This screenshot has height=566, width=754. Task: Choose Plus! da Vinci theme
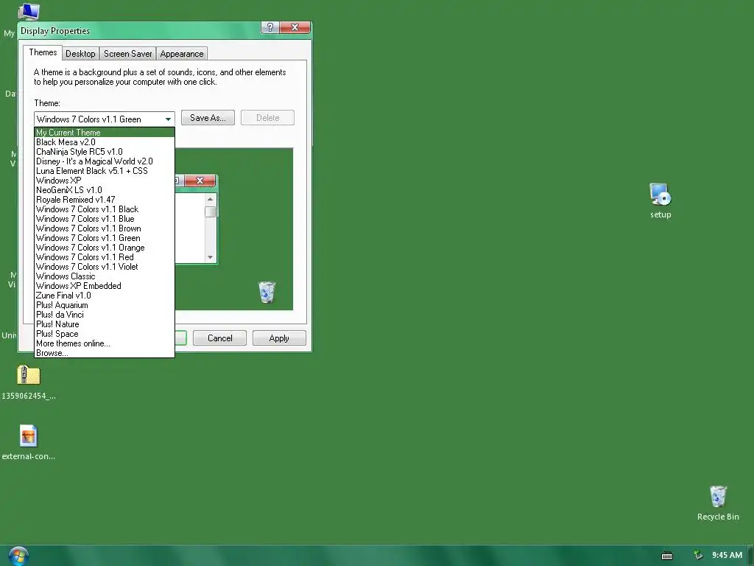[x=105, y=315]
